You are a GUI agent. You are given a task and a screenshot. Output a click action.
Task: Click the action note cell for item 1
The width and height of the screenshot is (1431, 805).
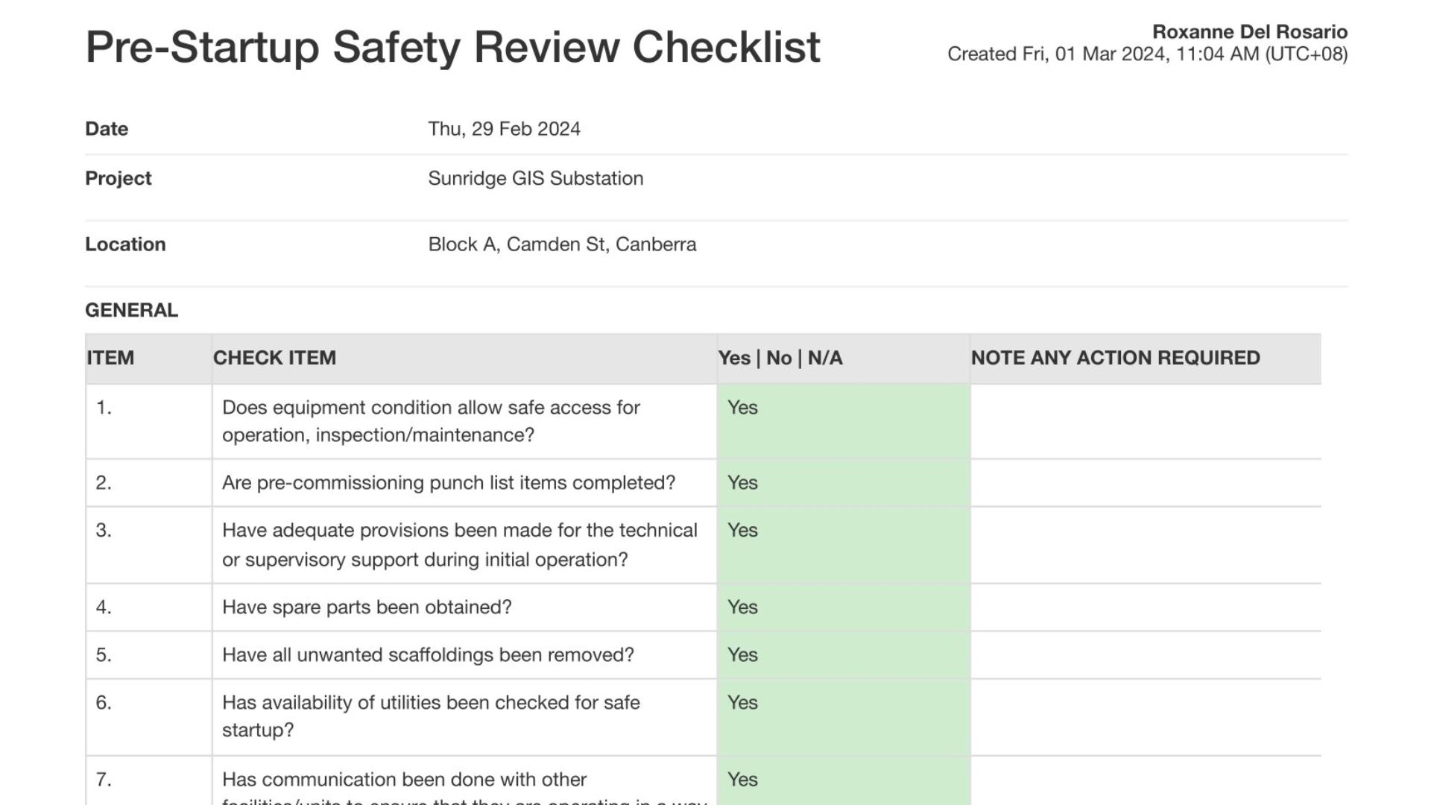click(x=1145, y=421)
